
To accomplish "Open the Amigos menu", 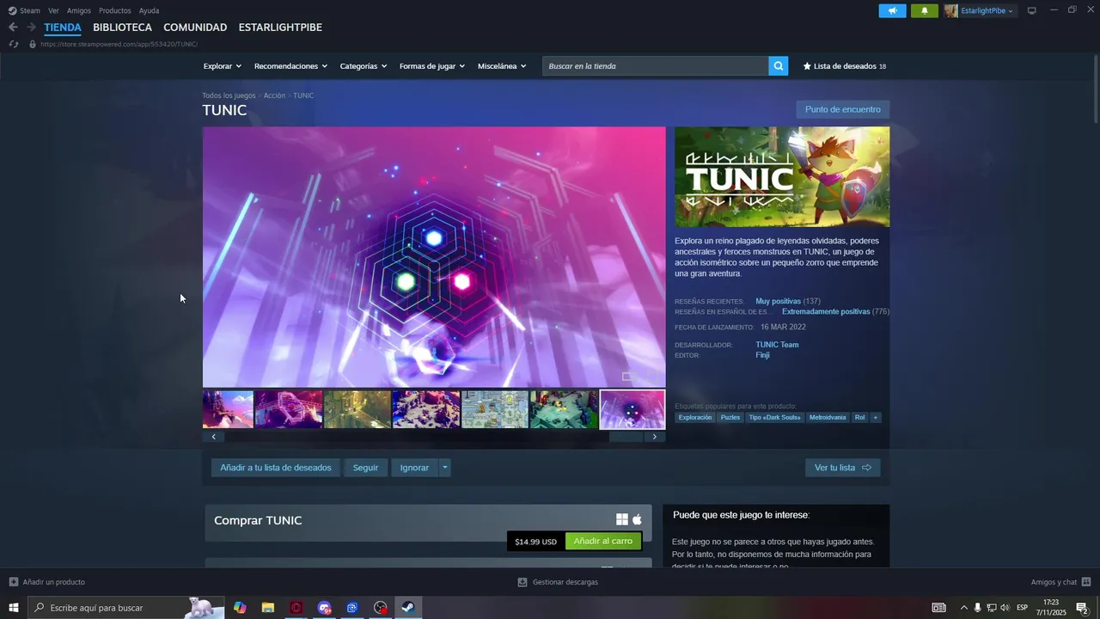I will tap(79, 10).
